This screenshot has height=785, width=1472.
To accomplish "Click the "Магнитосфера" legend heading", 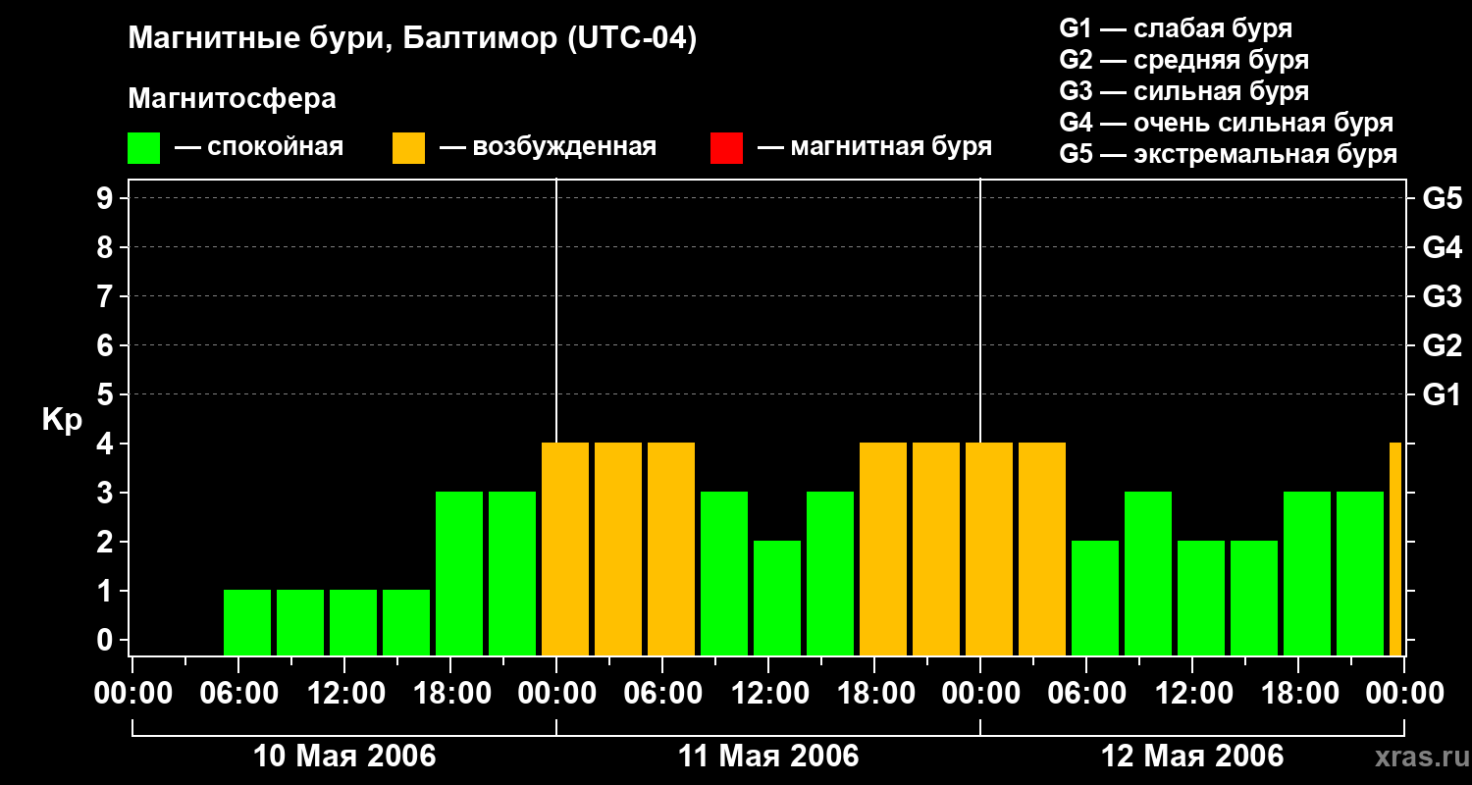I will (232, 99).
